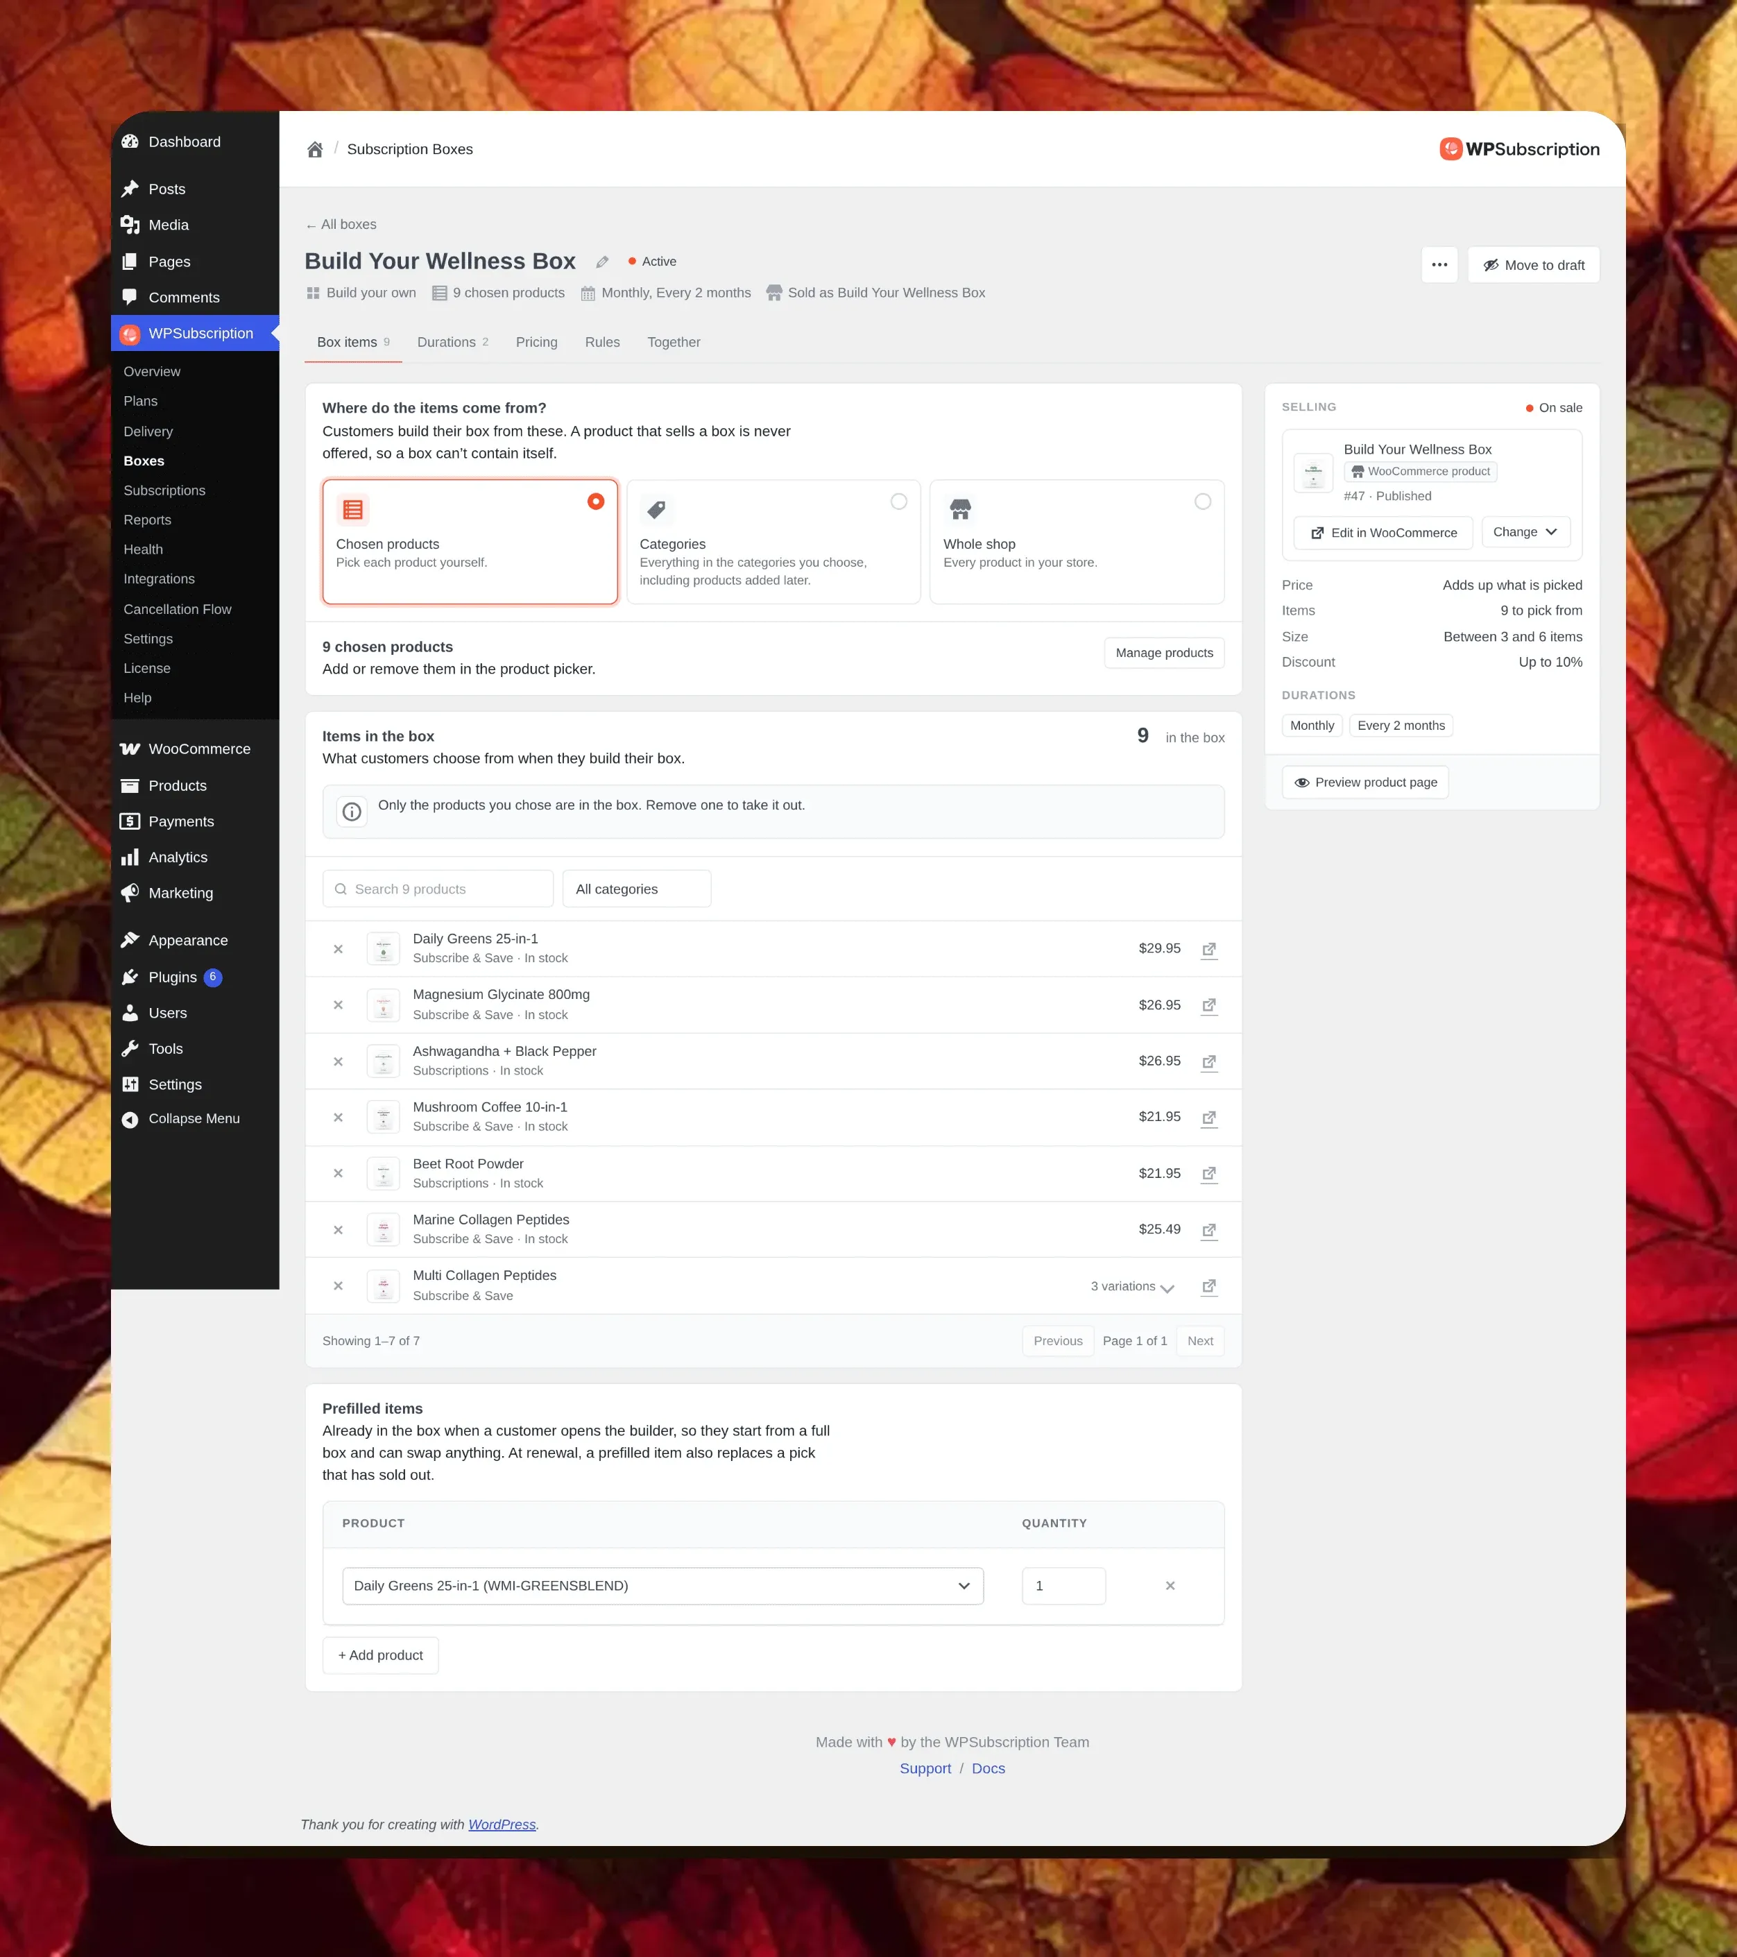The height and width of the screenshot is (1957, 1737).
Task: Switch to the Pricing tab
Action: pos(536,342)
